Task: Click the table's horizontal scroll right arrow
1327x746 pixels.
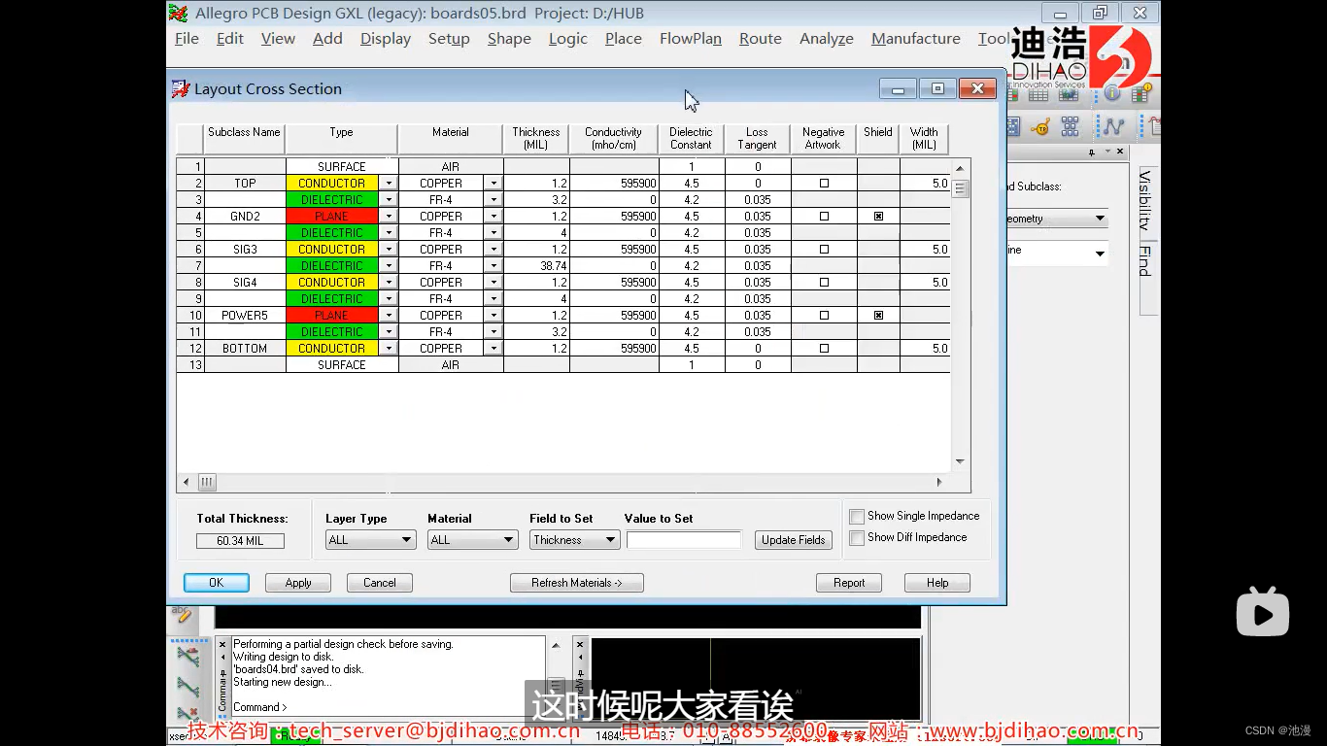Action: [939, 482]
